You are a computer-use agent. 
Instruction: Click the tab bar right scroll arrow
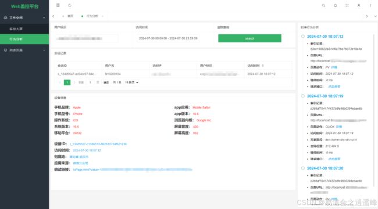coord(367,16)
